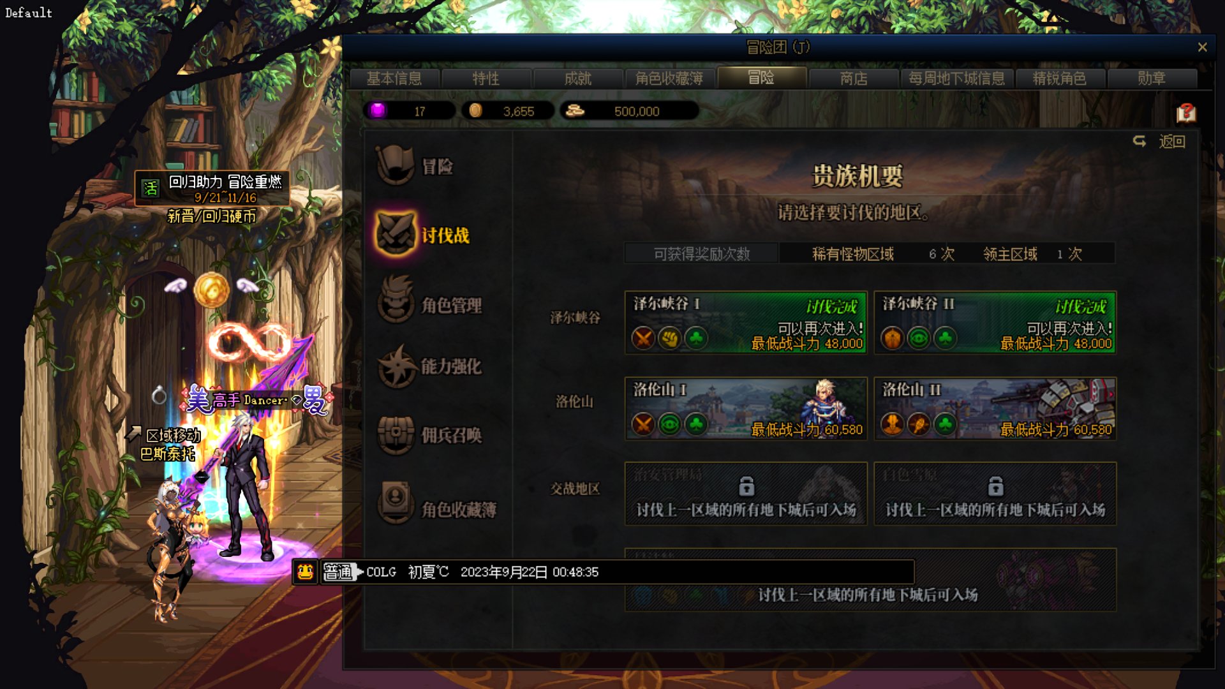Select the 泽尔峡谷 II dungeon card
This screenshot has height=689, width=1225.
(995, 322)
